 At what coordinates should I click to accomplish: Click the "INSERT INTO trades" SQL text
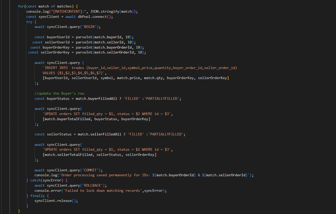click(x=65, y=68)
